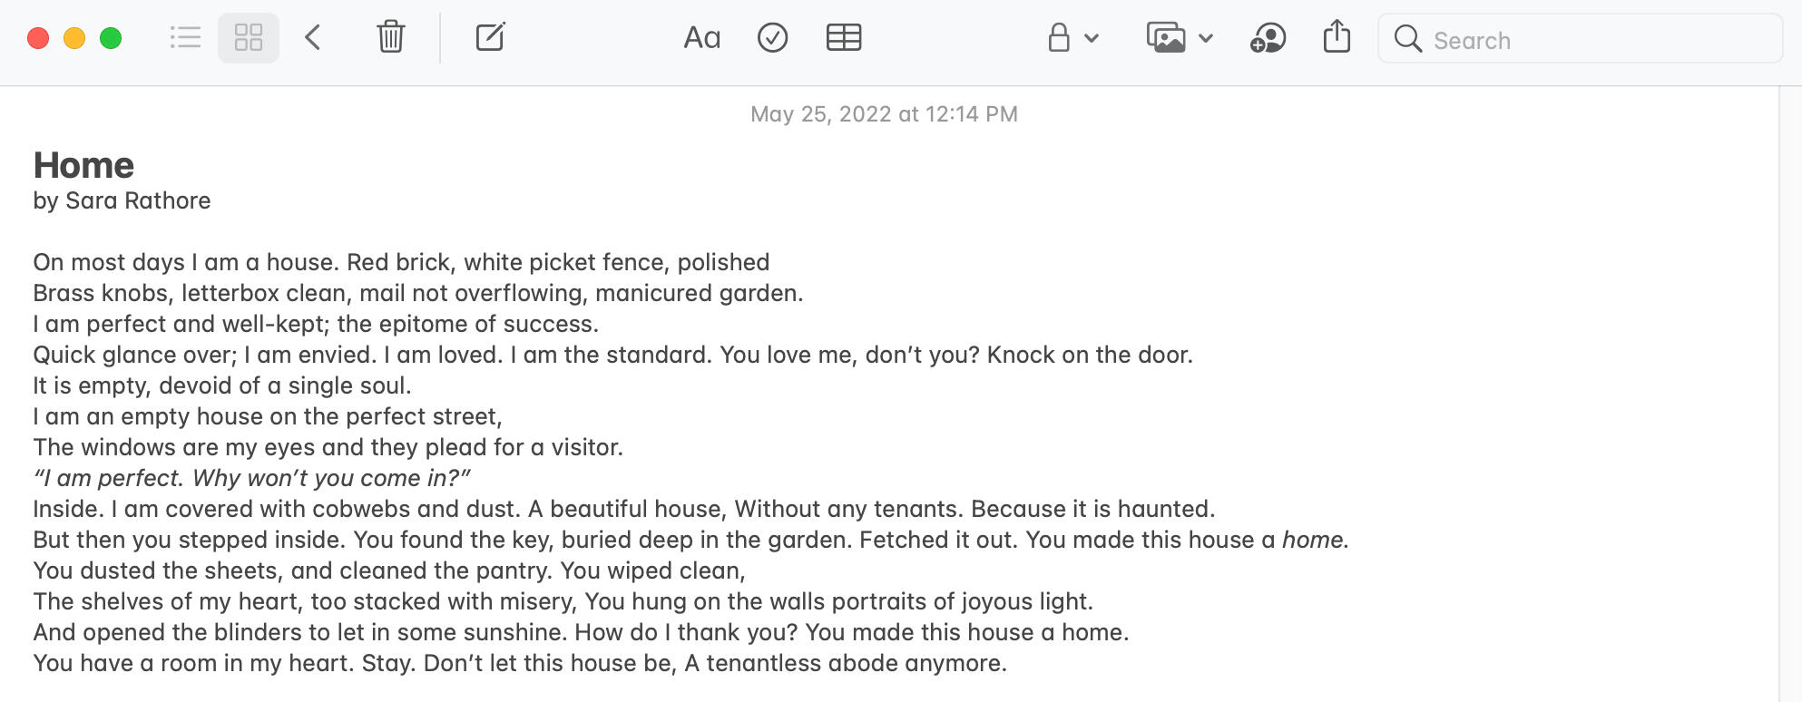1802x702 pixels.
Task: Click the "by Sara Rathore" author line
Action: (122, 200)
